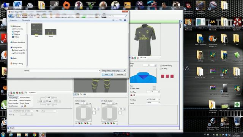Select the Name Curvature position option

(25, 100)
